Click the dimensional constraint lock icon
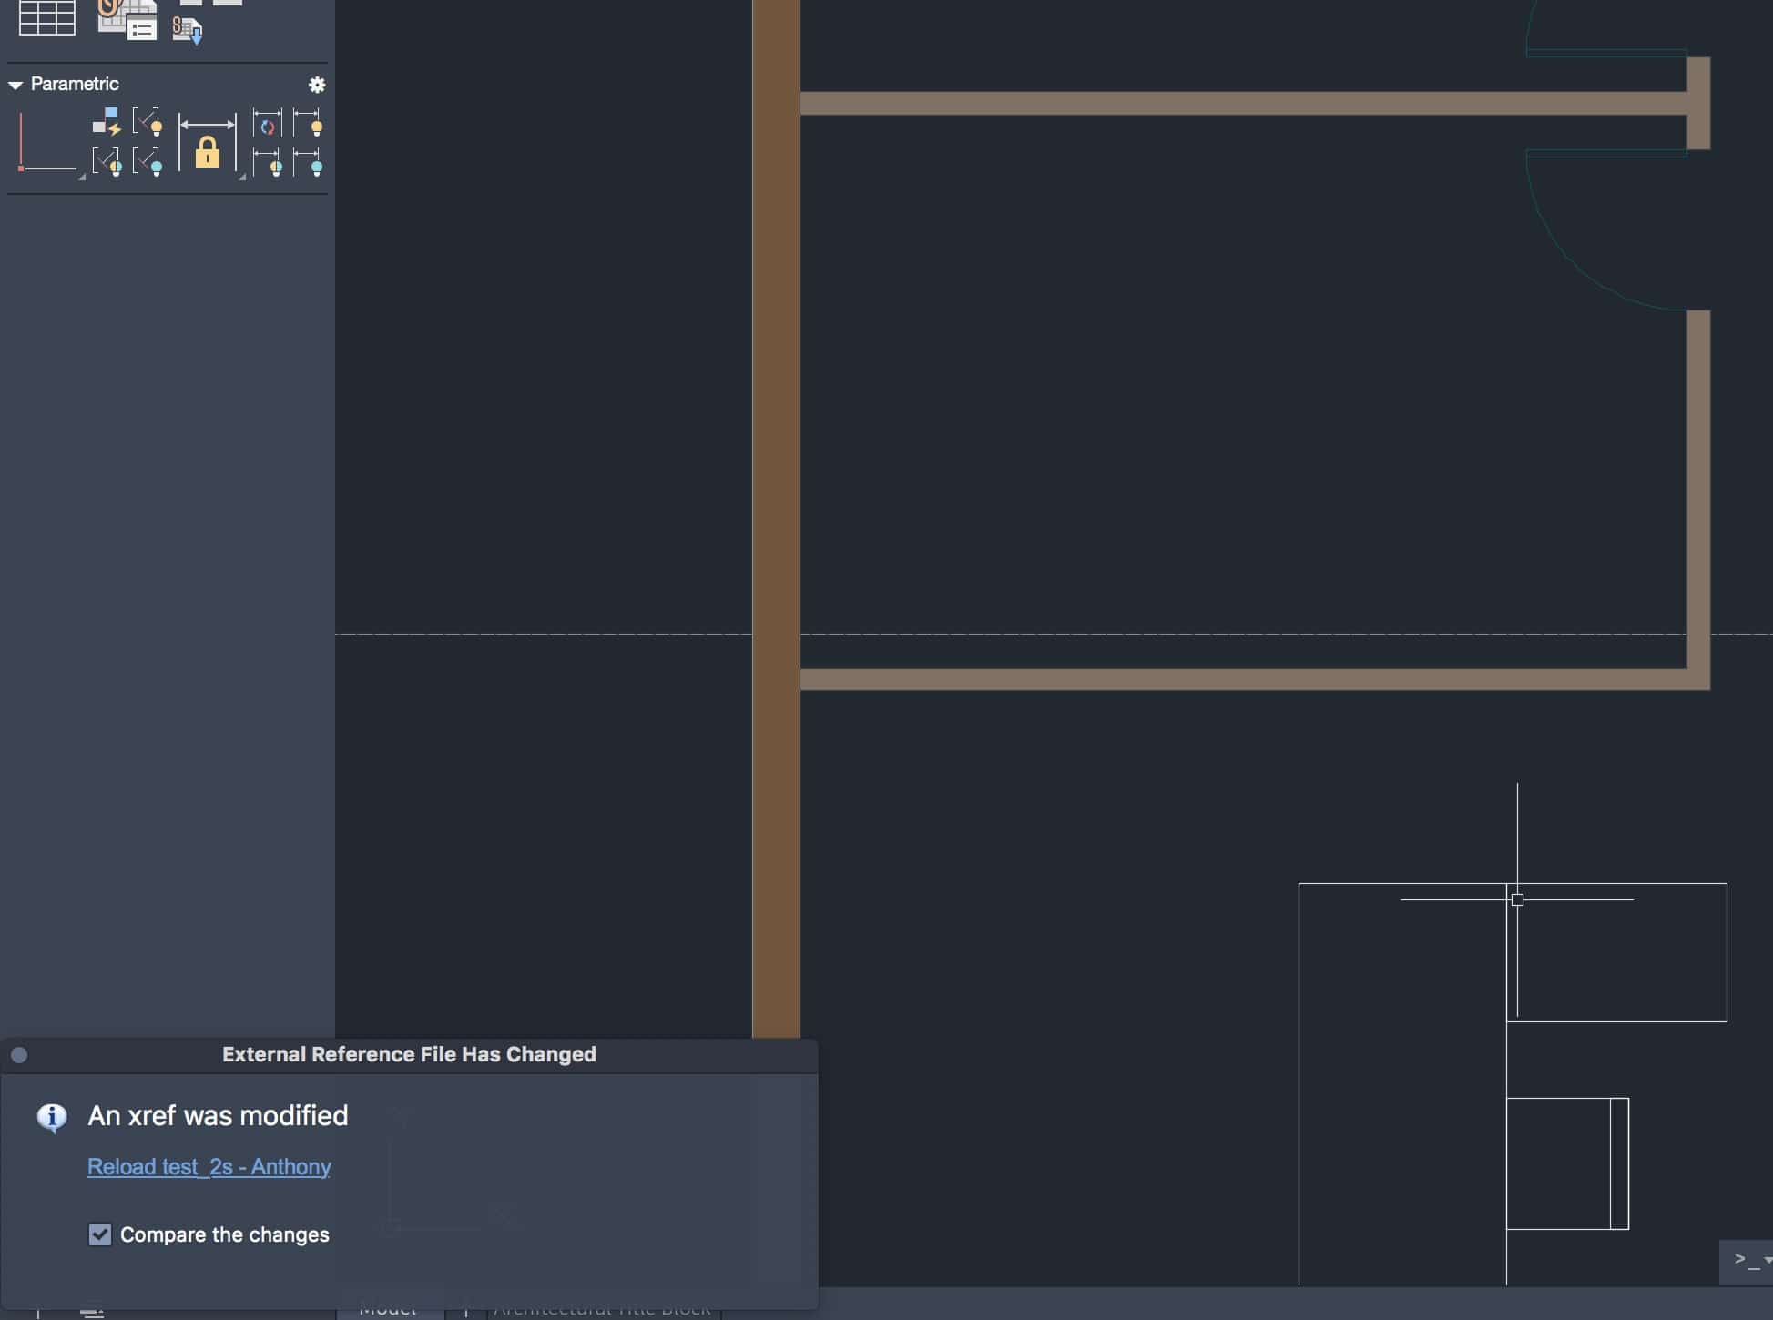This screenshot has width=1773, height=1320. (x=208, y=143)
